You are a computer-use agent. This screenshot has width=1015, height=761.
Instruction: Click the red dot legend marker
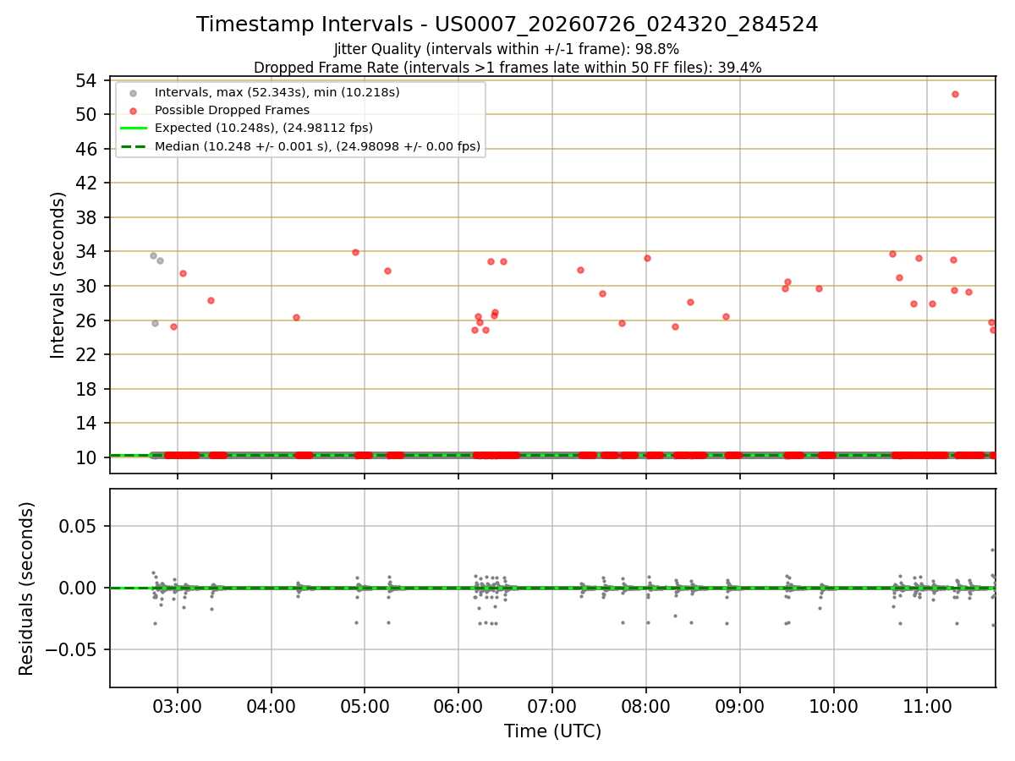(134, 110)
